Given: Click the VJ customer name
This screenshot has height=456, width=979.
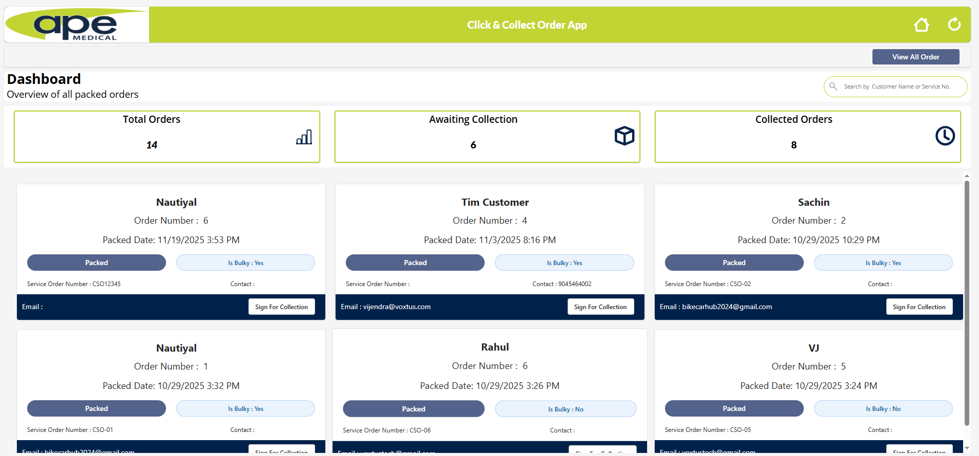Looking at the screenshot, I should (814, 348).
